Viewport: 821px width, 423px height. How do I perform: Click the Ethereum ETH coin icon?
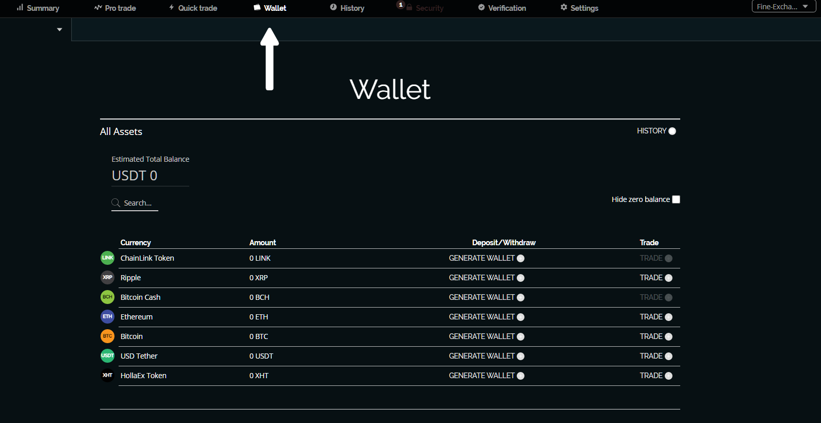(107, 316)
